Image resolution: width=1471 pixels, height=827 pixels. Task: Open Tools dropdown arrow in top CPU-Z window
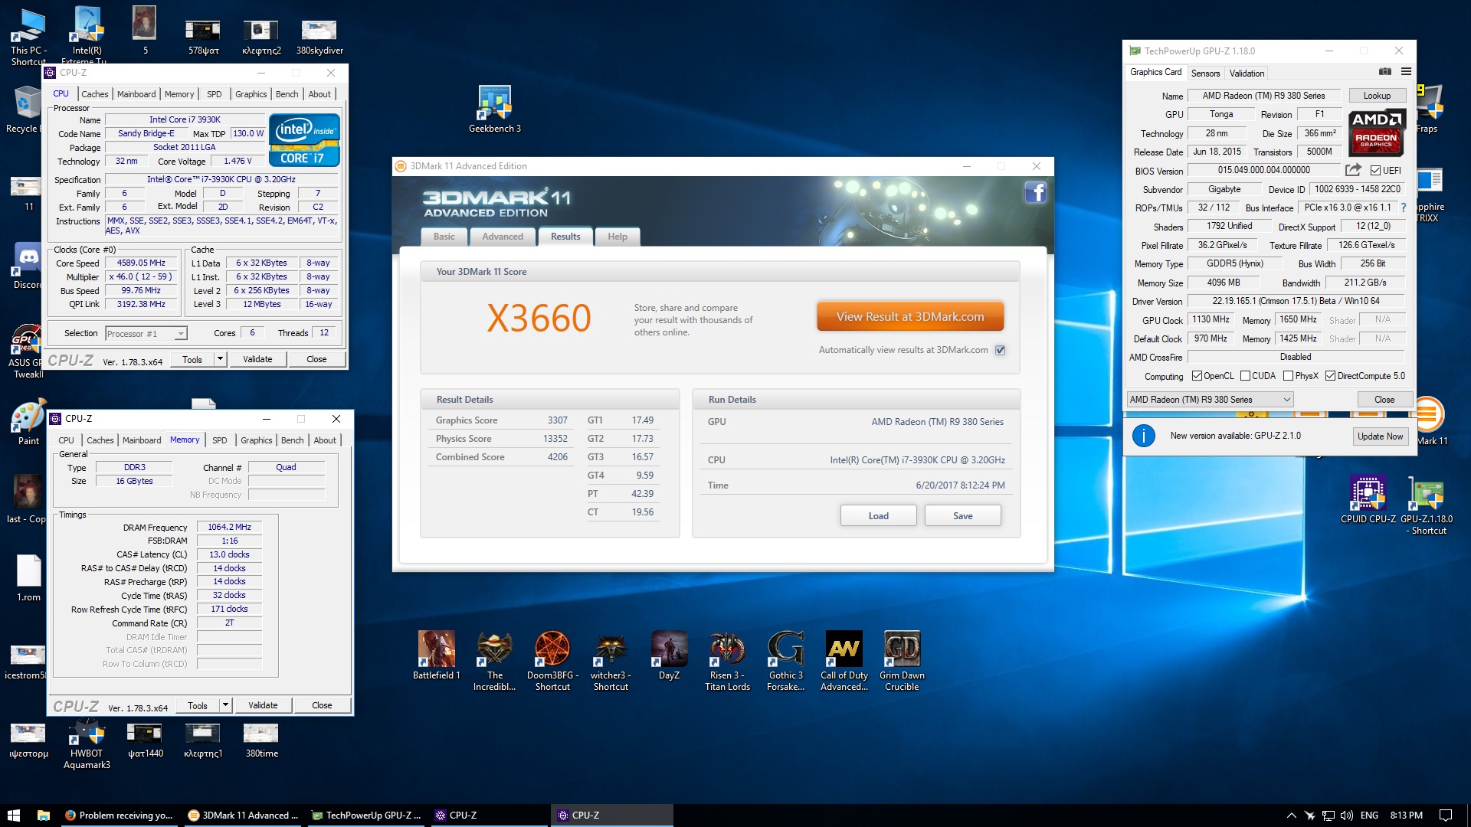(x=220, y=359)
